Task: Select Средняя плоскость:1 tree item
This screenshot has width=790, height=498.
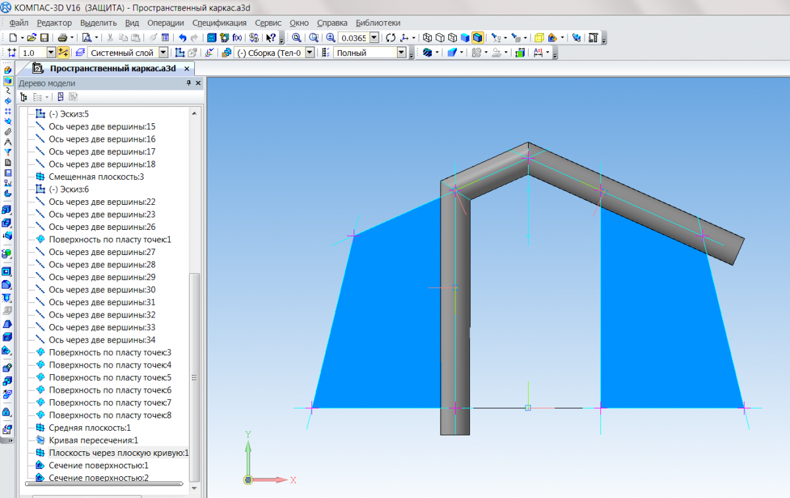Action: click(x=90, y=428)
